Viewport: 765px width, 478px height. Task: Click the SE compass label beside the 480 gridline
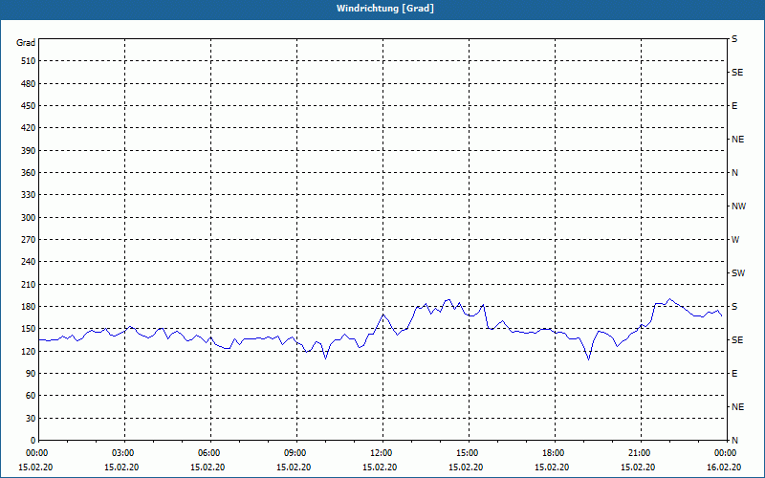point(737,73)
